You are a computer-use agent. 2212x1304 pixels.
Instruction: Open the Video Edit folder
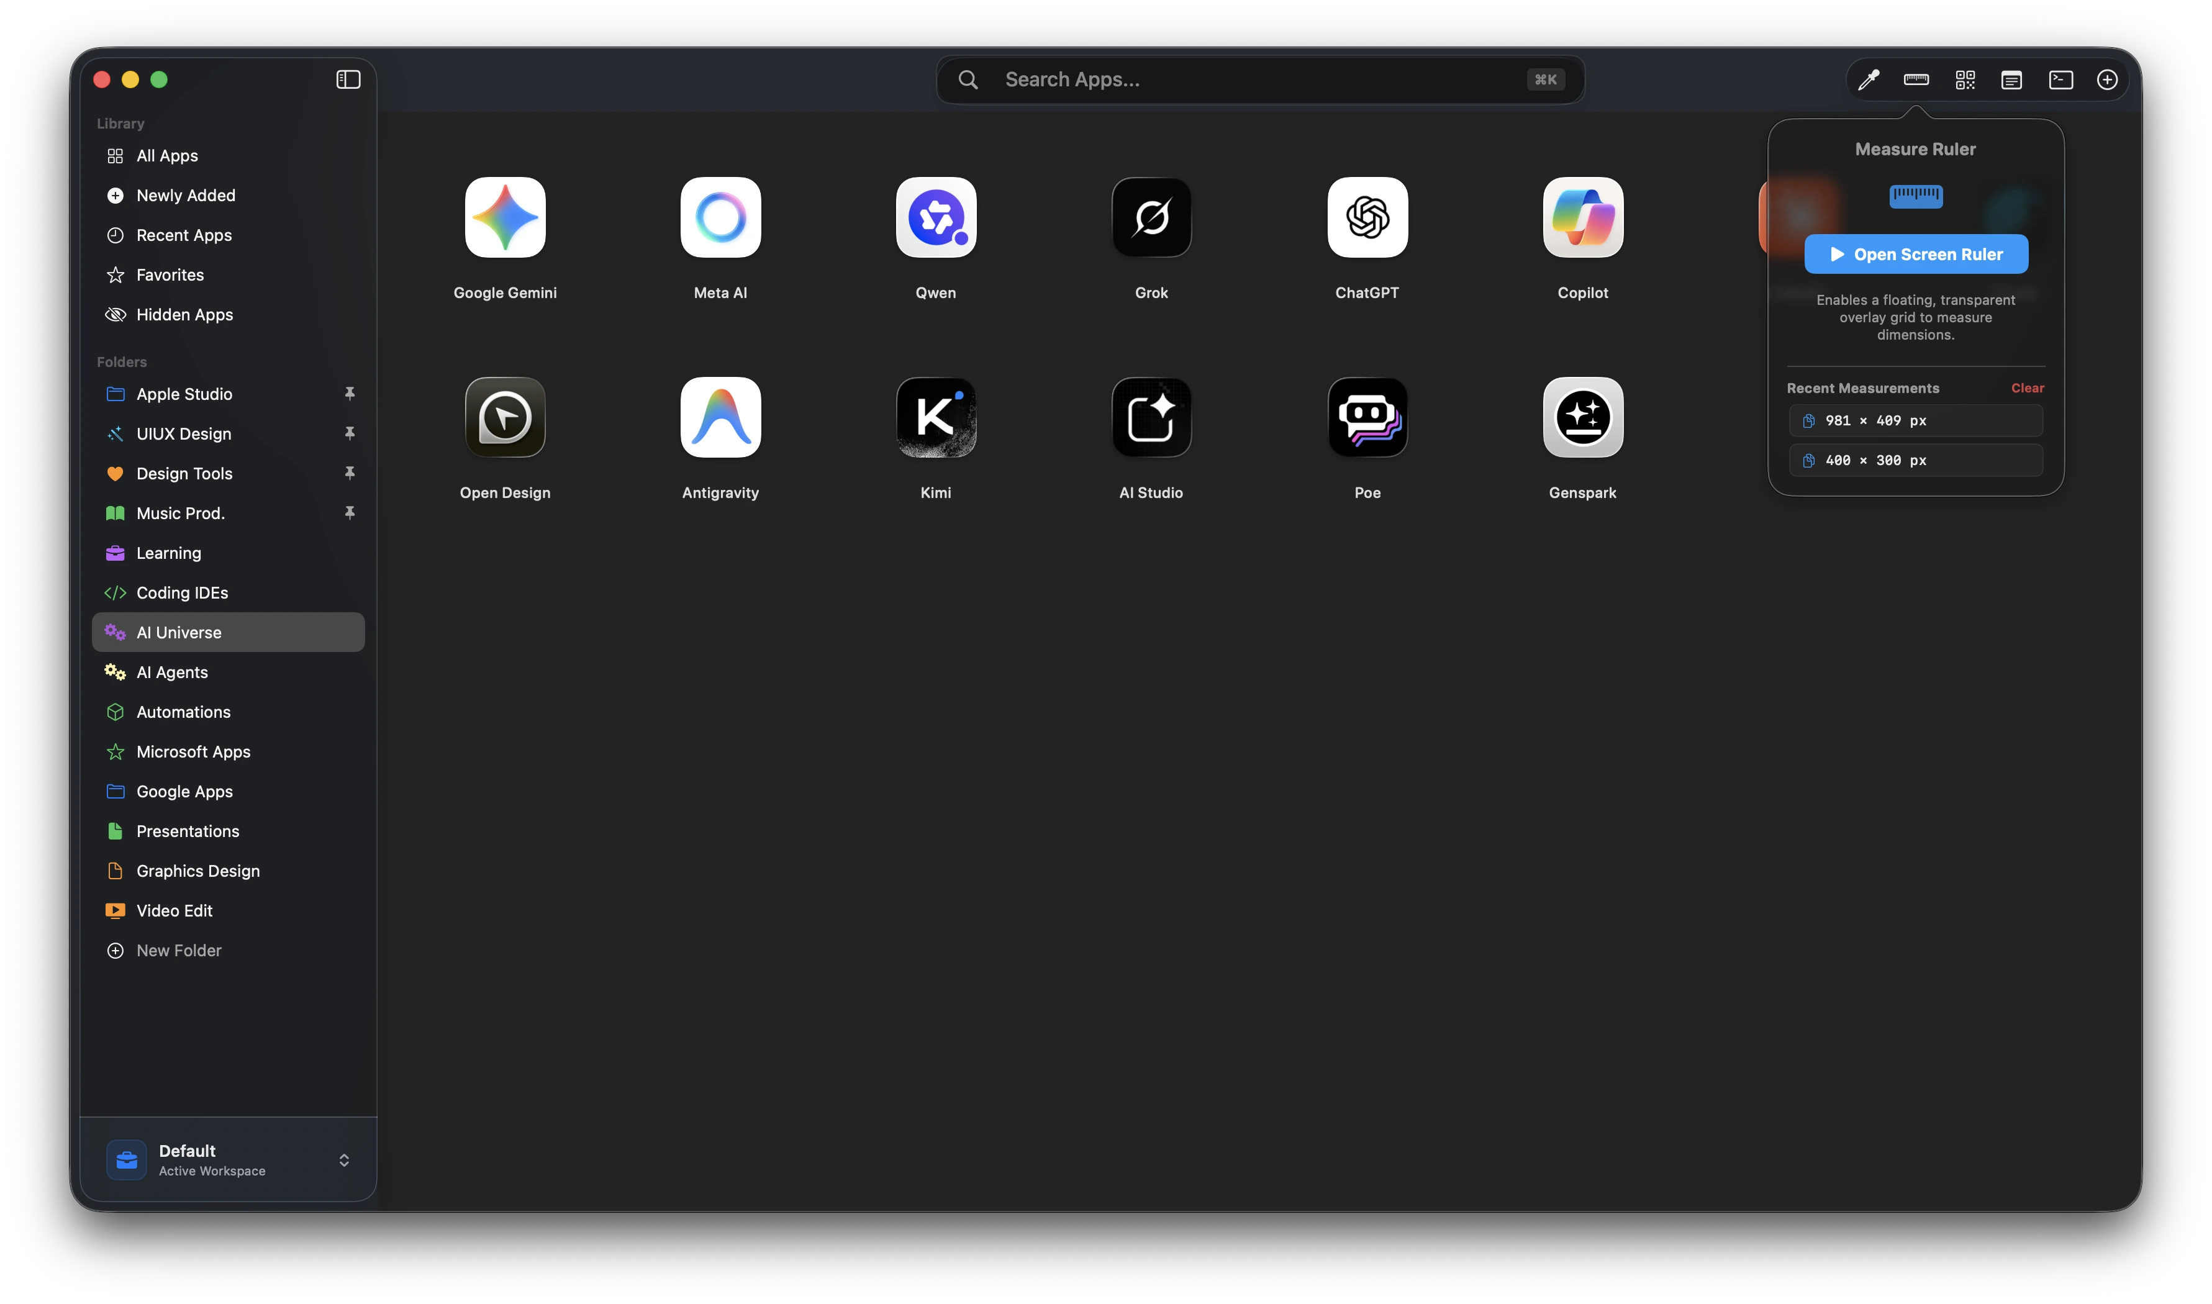(229, 910)
